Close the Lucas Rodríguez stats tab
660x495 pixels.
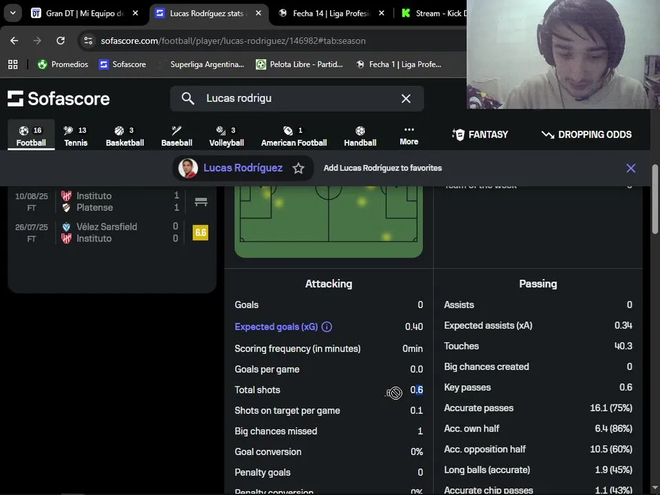[258, 14]
